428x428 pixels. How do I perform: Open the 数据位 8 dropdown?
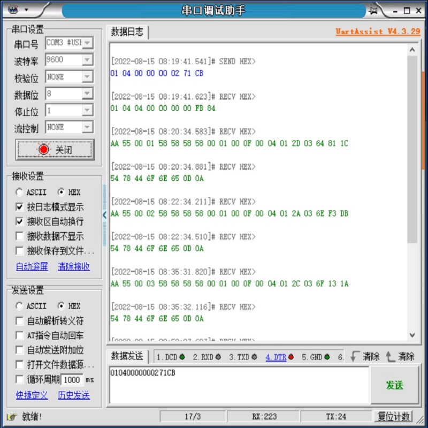(x=87, y=94)
